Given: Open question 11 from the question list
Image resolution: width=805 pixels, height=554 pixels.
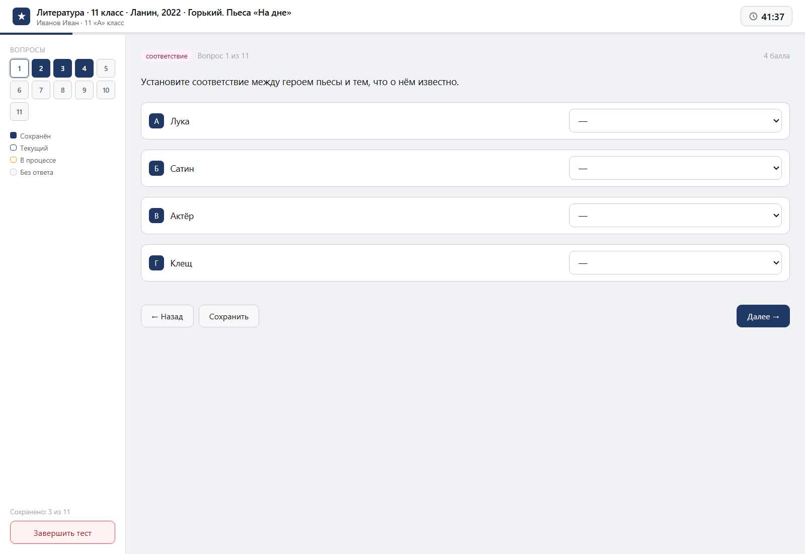Looking at the screenshot, I should point(19,112).
